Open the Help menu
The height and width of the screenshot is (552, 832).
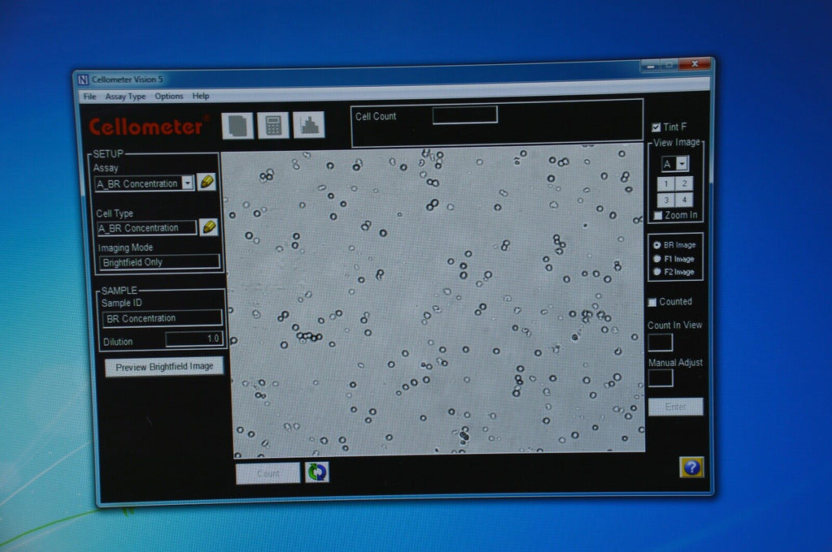point(201,96)
